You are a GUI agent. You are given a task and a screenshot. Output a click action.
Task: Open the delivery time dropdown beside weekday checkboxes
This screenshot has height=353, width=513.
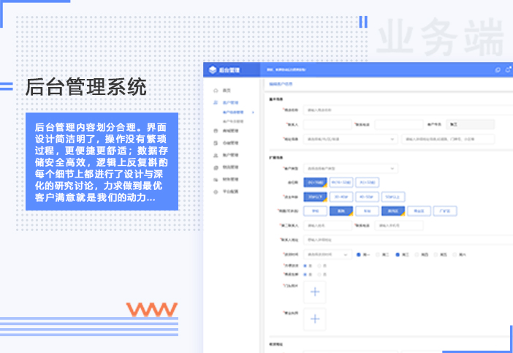pyautogui.click(x=327, y=255)
